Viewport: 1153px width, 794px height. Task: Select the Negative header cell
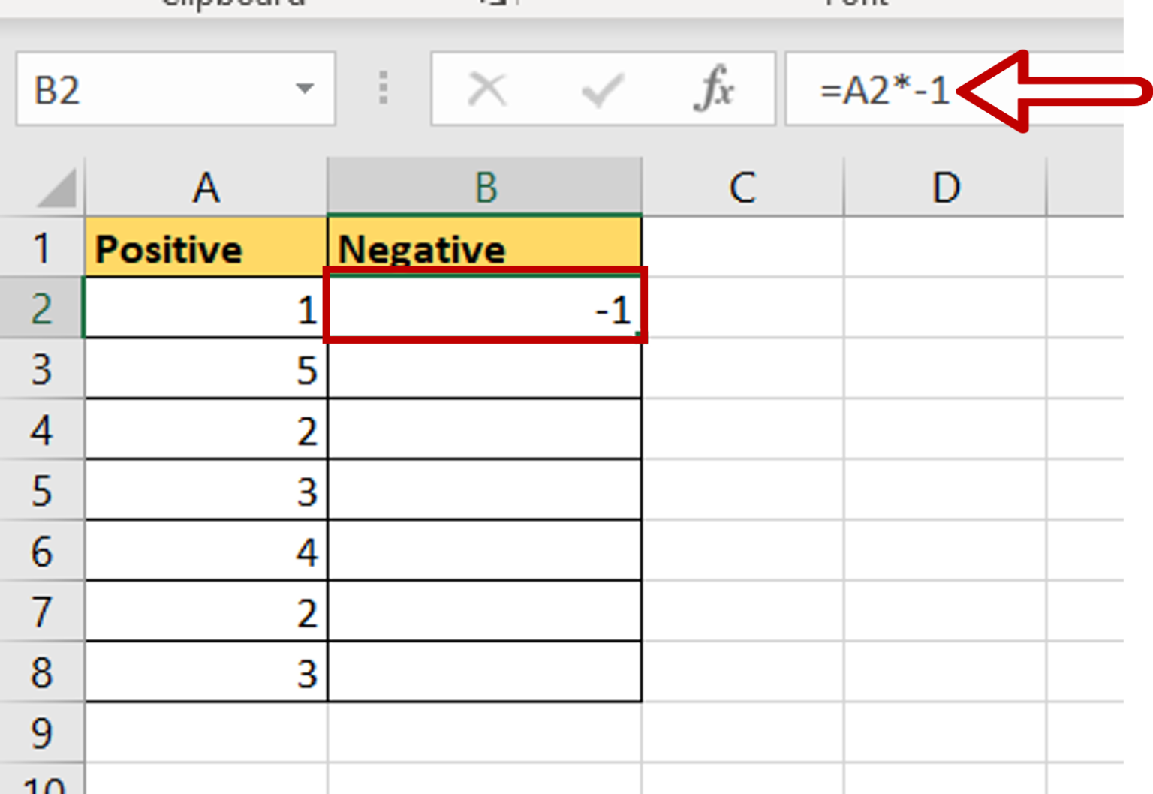[485, 248]
